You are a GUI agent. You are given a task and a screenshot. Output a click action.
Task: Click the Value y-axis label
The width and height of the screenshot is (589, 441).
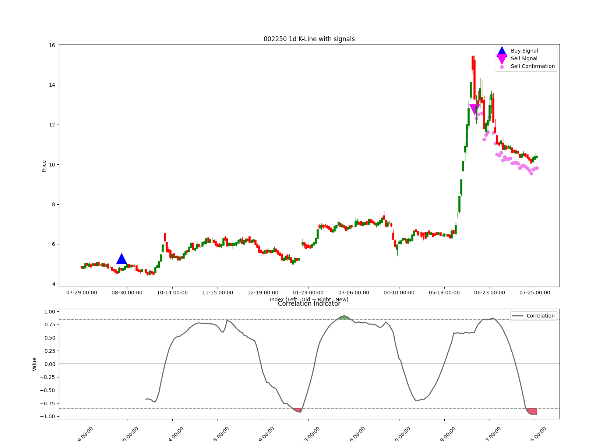pyautogui.click(x=35, y=364)
